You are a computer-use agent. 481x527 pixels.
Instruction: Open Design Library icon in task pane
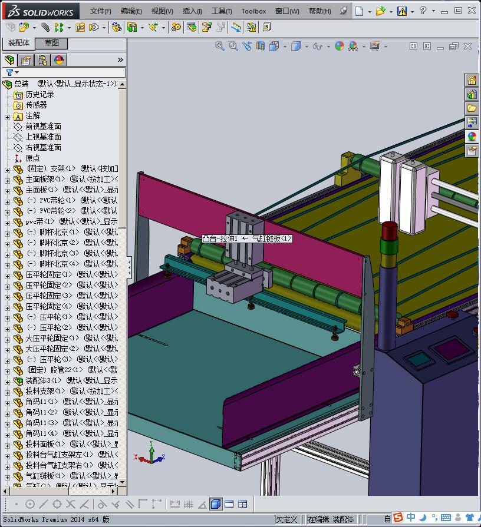(x=472, y=94)
